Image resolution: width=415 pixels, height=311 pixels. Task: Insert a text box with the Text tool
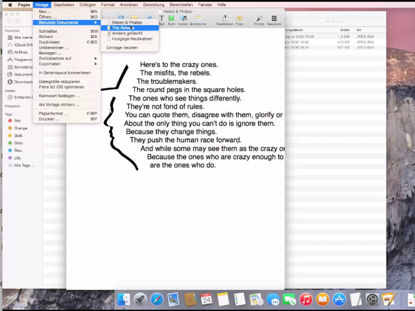pyautogui.click(x=162, y=20)
